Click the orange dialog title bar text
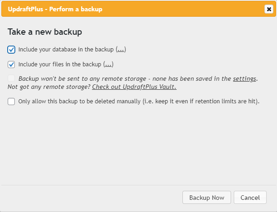Screen dimensions: 277x212 click(55, 9)
